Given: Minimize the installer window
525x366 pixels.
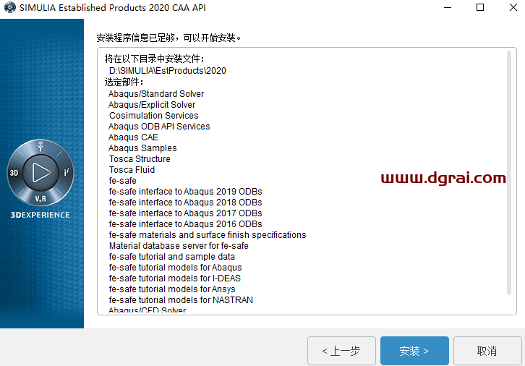Looking at the screenshot, I should [447, 7].
